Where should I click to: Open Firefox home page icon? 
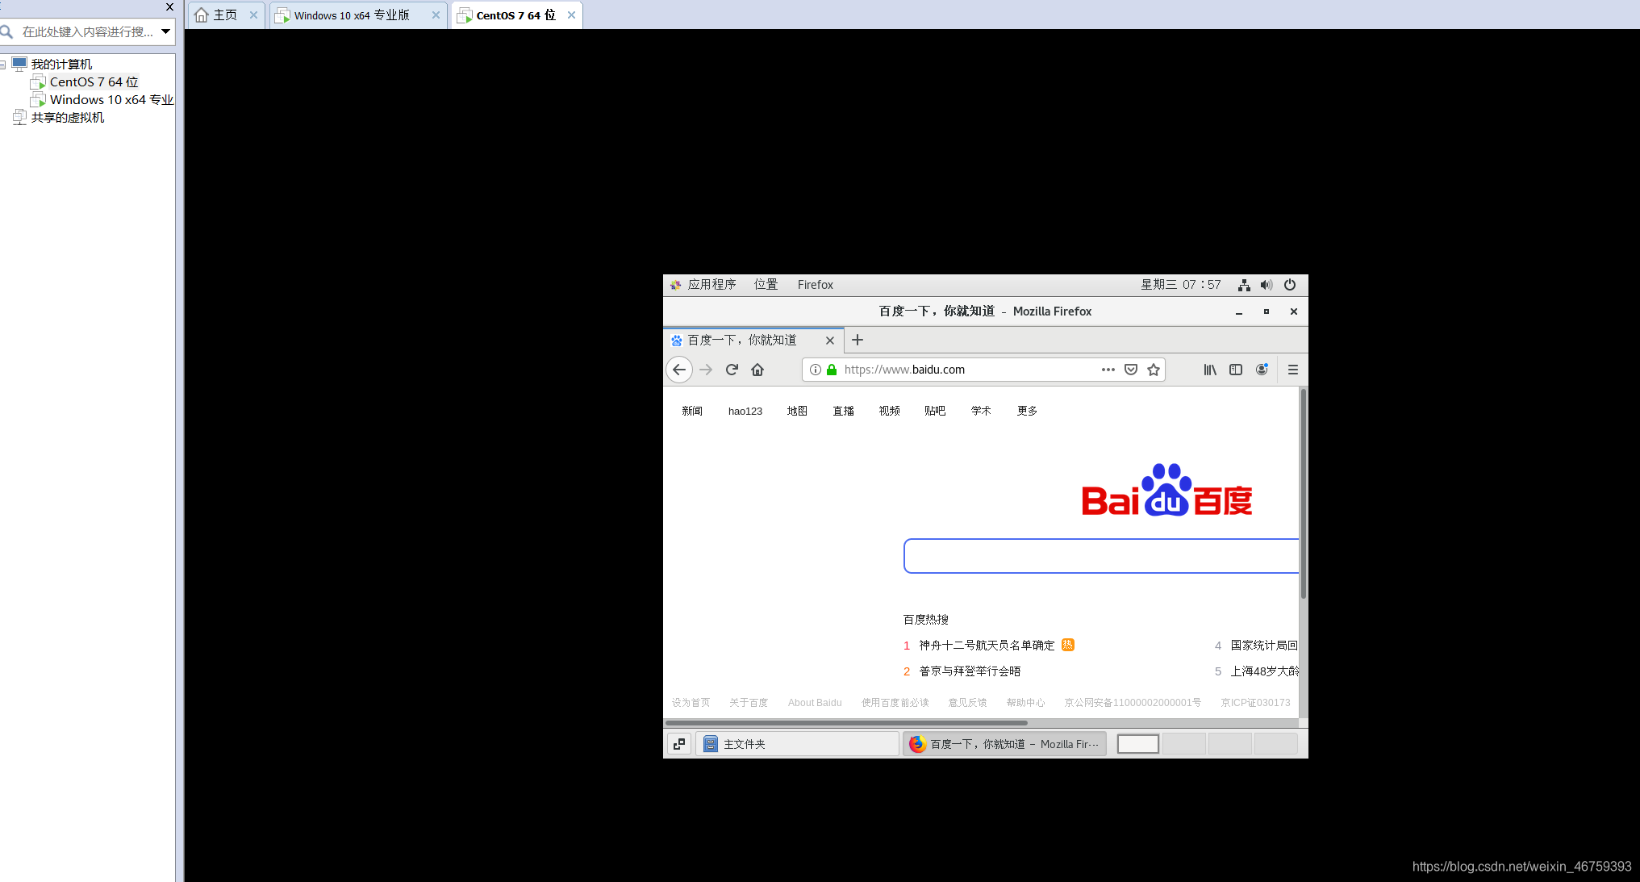click(x=757, y=370)
